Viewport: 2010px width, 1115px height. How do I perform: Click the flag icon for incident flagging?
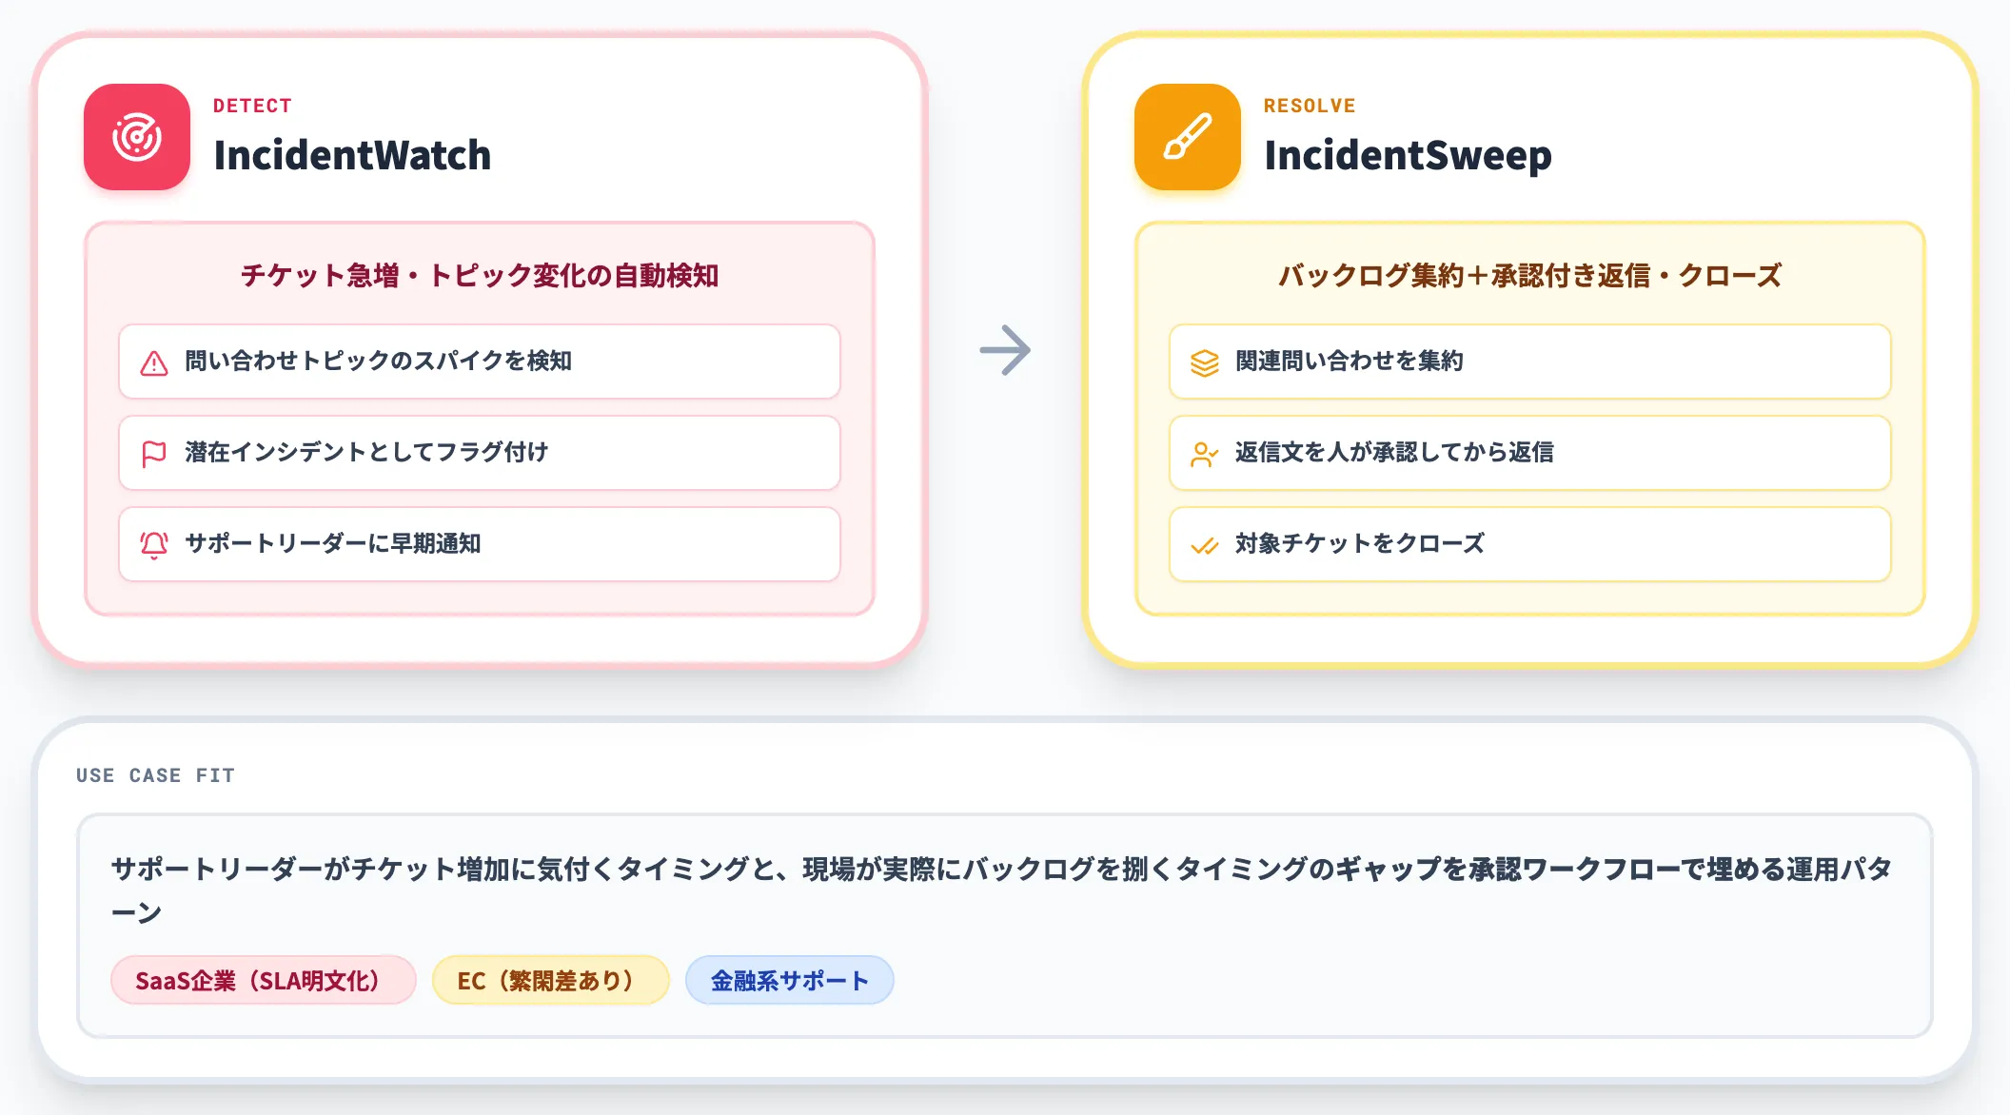tap(154, 454)
